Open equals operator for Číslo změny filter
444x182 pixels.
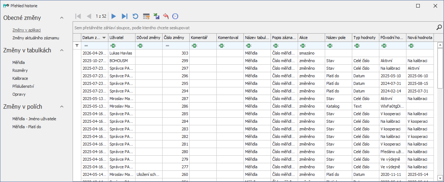tap(167, 45)
